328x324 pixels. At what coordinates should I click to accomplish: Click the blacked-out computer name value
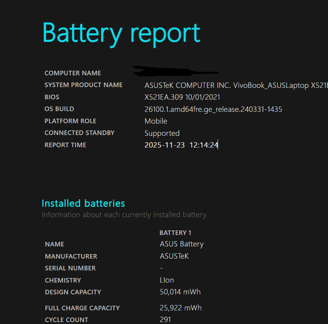click(175, 71)
